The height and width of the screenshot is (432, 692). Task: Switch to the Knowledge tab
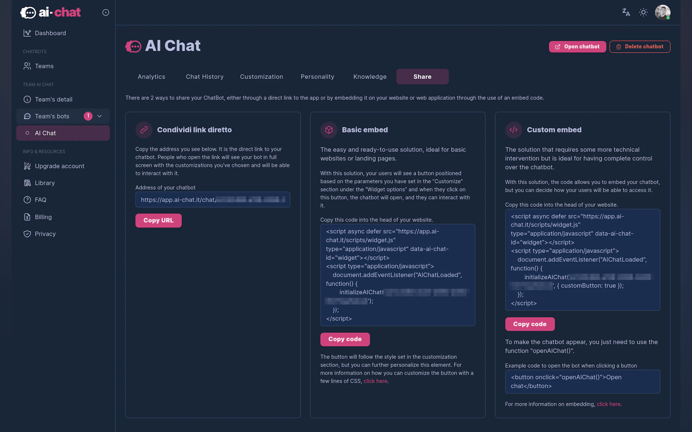tap(370, 76)
